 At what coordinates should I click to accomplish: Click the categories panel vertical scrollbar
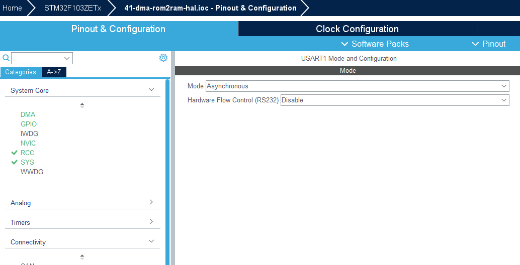(167, 172)
